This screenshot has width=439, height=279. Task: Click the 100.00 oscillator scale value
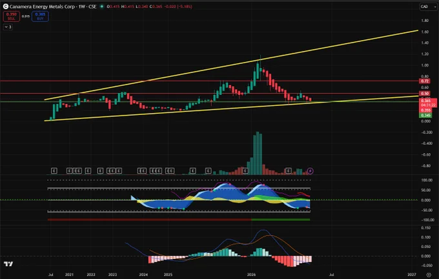pyautogui.click(x=426, y=180)
